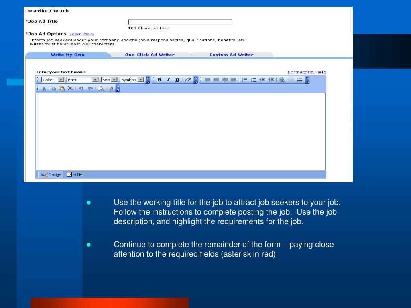Copy the selected text
The width and height of the screenshot is (411, 308).
click(53, 89)
